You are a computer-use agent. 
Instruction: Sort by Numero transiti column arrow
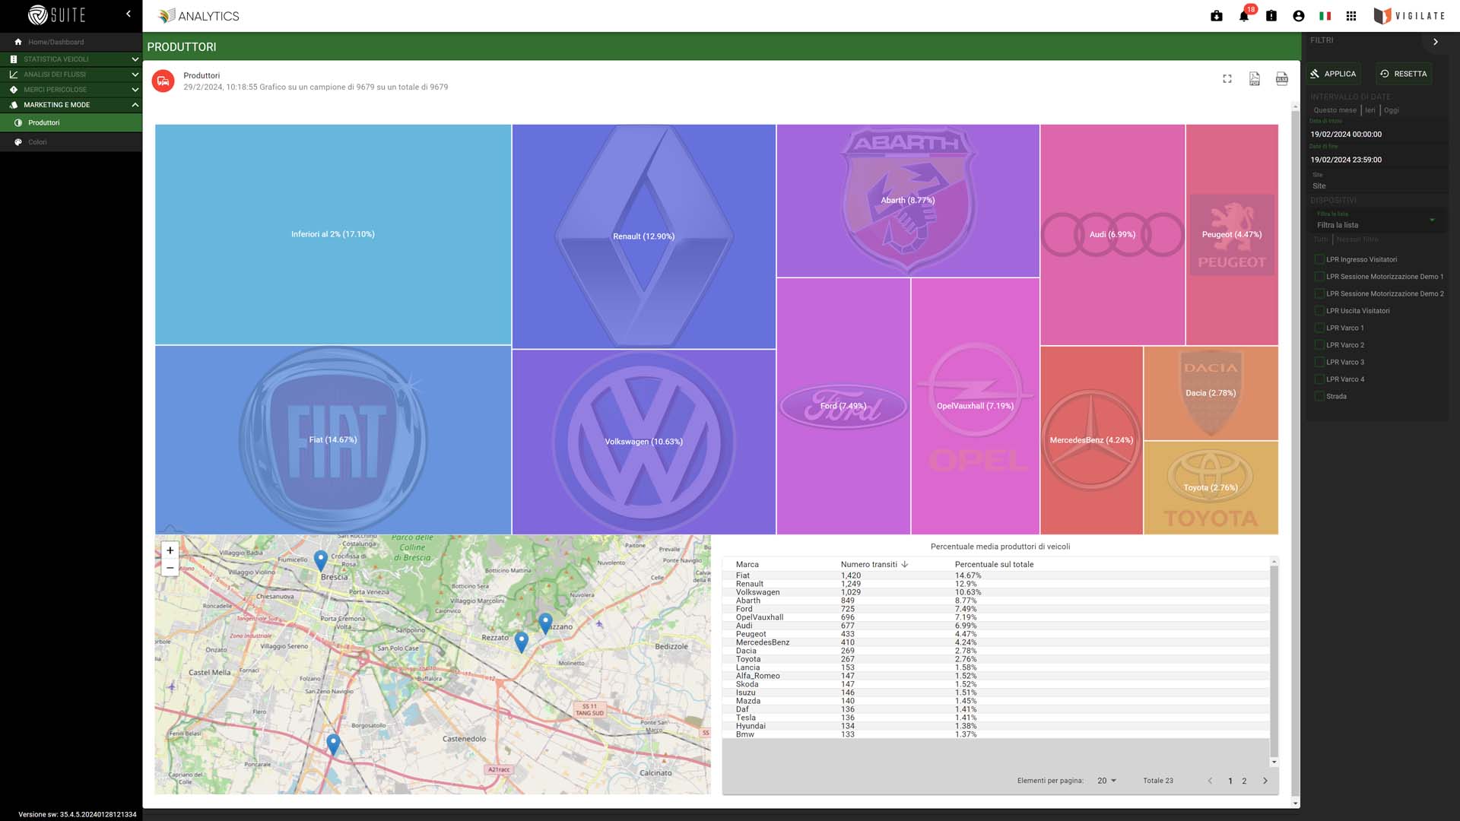coord(905,564)
